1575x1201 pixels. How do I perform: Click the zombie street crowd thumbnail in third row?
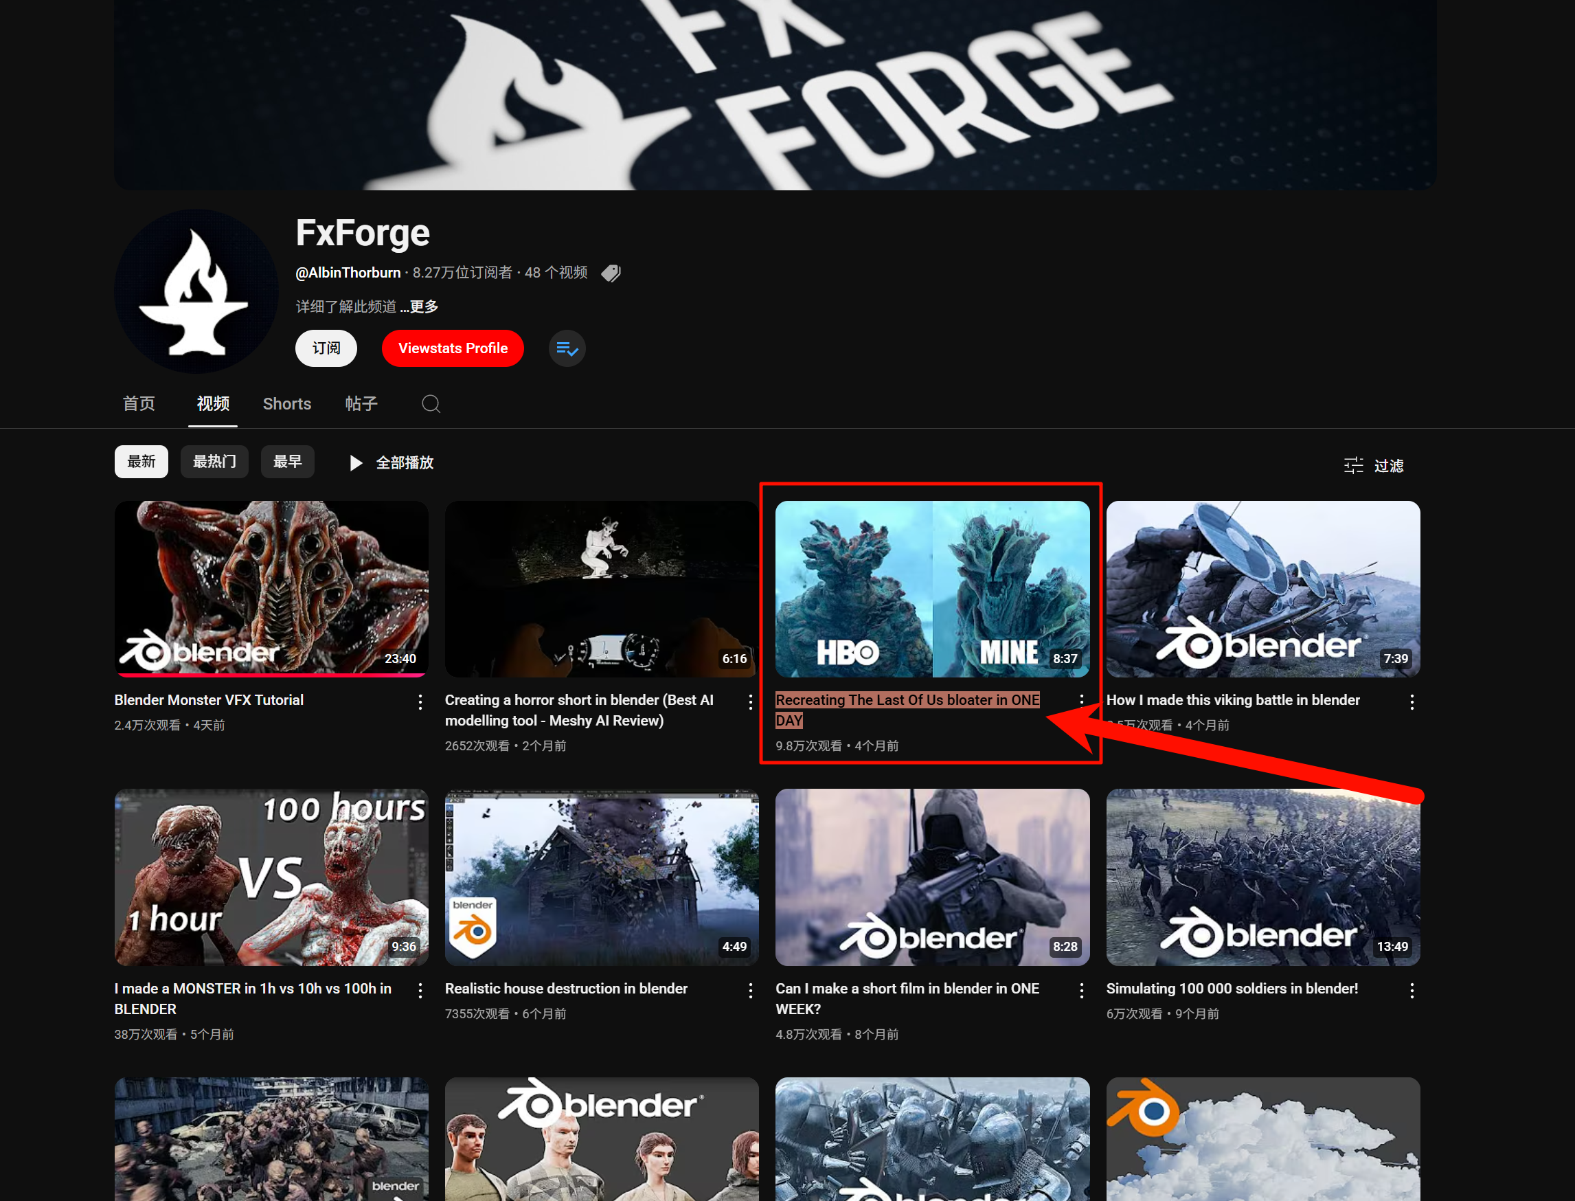click(271, 1140)
